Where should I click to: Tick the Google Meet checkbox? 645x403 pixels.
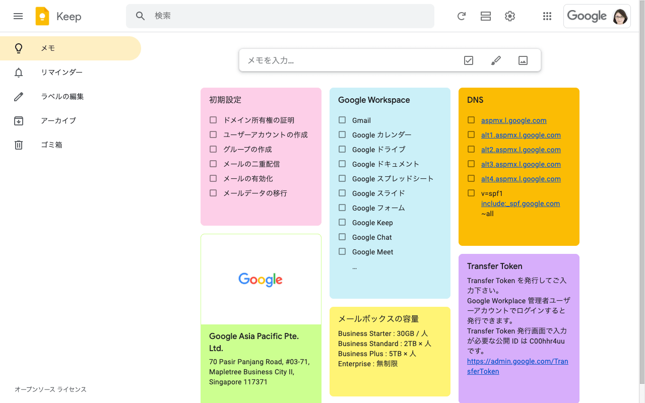342,251
